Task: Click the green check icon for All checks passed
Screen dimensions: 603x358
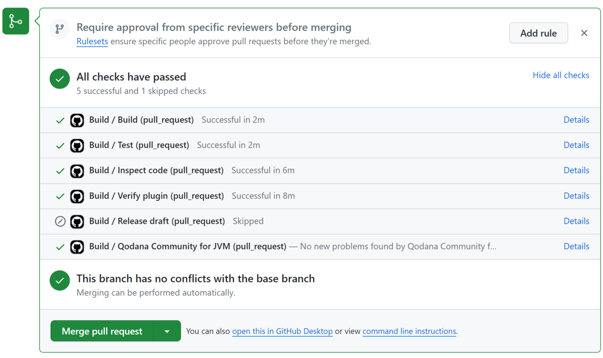Action: (x=60, y=79)
